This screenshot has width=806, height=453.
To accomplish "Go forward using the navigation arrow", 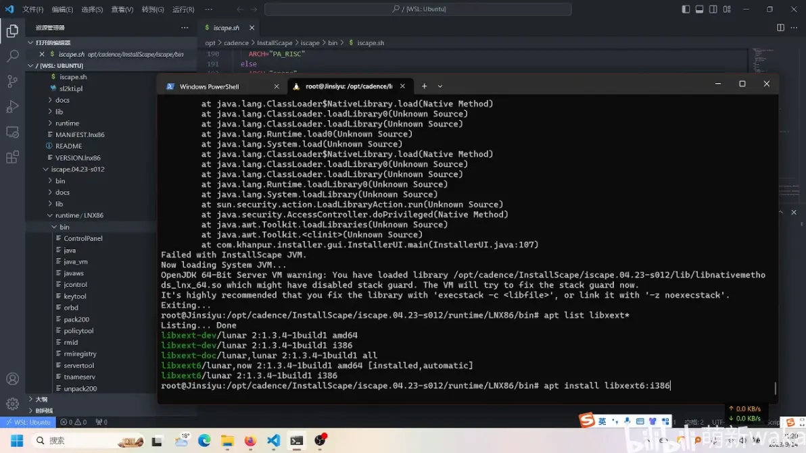I will [x=254, y=9].
